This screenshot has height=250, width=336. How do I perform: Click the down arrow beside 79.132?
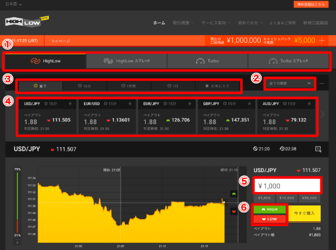pyautogui.click(x=288, y=120)
